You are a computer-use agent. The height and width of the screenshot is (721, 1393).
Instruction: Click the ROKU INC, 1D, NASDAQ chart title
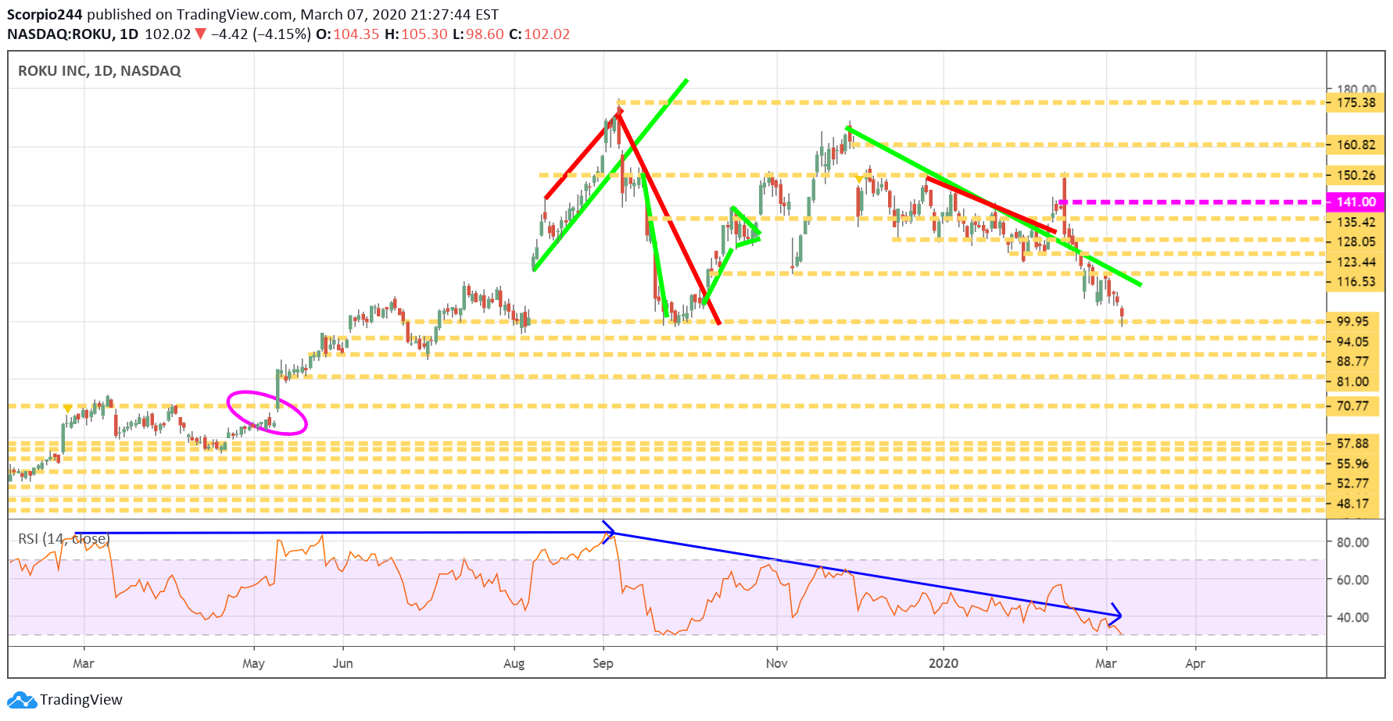[x=99, y=71]
